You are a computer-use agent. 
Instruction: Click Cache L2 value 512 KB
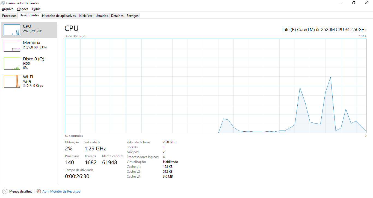168,172
